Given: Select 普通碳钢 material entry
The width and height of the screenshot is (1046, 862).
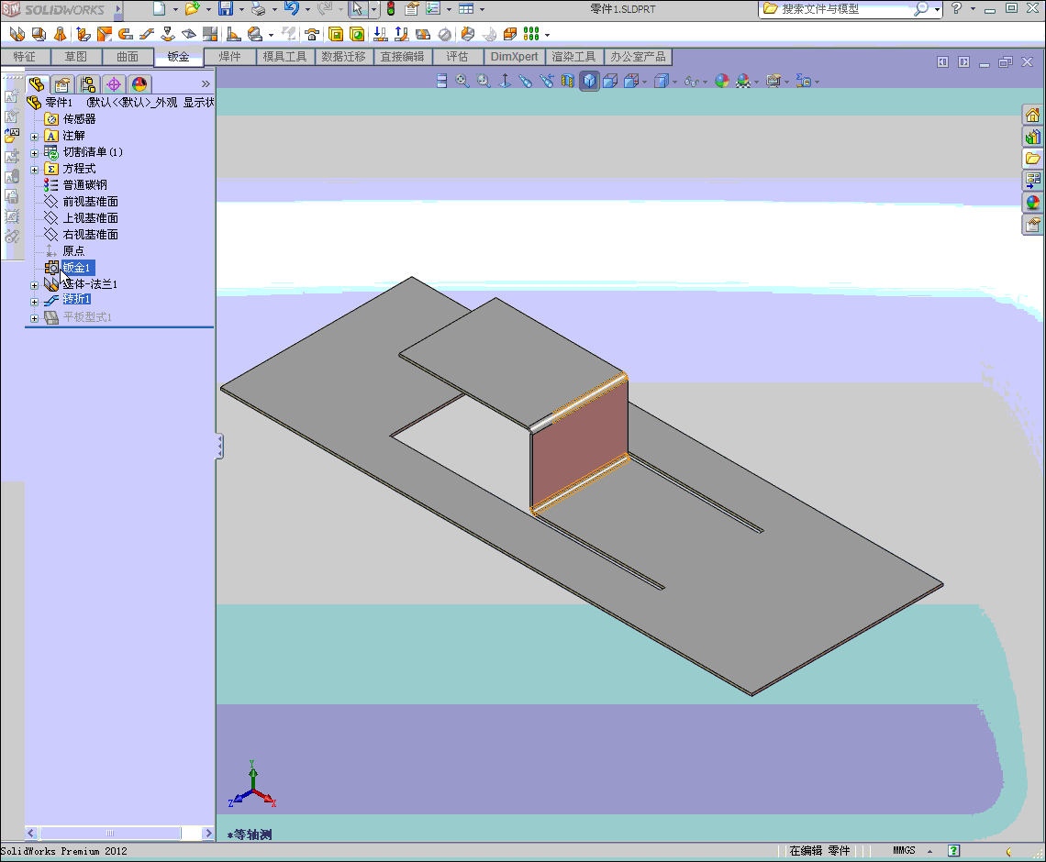Looking at the screenshot, I should (84, 184).
